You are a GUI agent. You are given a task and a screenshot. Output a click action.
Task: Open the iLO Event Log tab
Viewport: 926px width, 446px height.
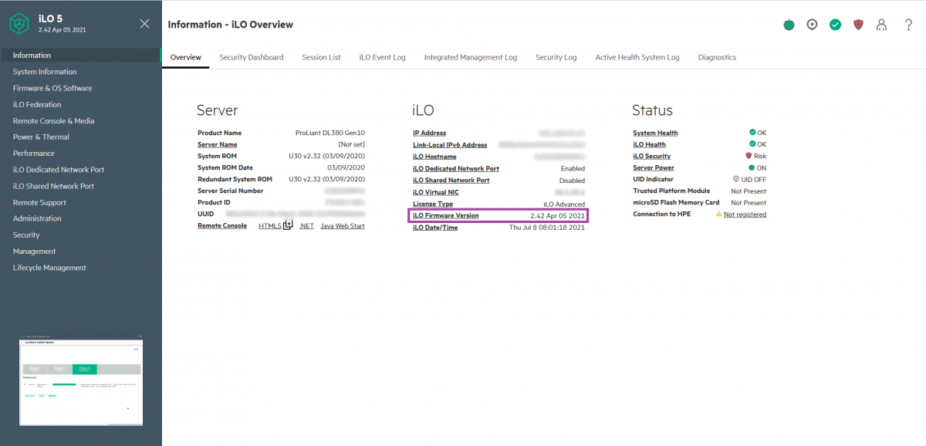click(x=382, y=57)
